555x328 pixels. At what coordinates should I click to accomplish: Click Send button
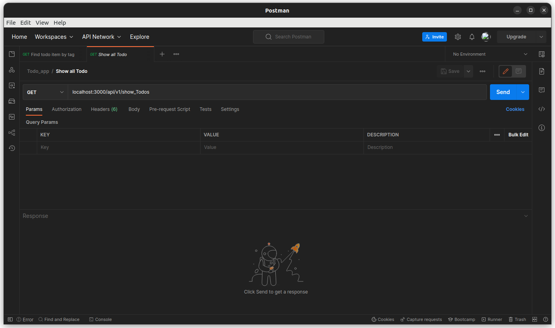(503, 92)
